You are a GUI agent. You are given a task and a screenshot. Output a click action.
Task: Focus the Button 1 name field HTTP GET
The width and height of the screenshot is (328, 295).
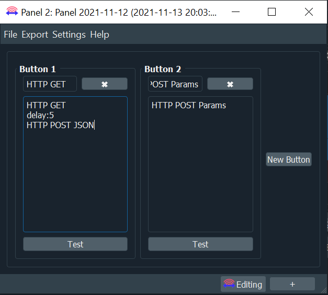(x=50, y=84)
